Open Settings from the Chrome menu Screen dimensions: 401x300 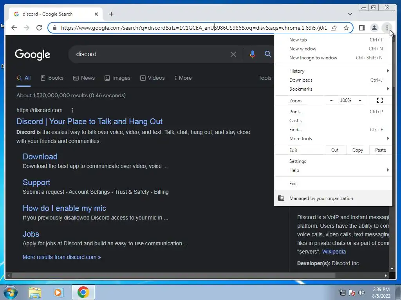(333, 161)
